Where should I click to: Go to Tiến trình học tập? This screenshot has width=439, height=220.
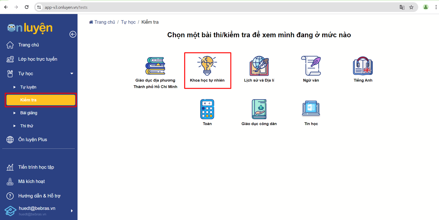tap(36, 167)
